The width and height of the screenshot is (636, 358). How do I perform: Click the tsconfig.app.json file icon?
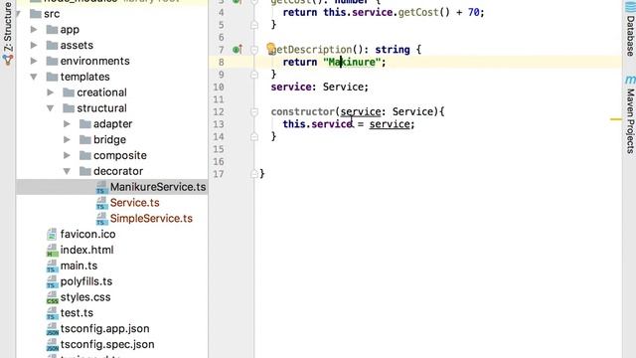(x=53, y=329)
